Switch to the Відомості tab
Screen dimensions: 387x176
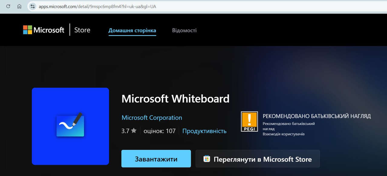[184, 30]
